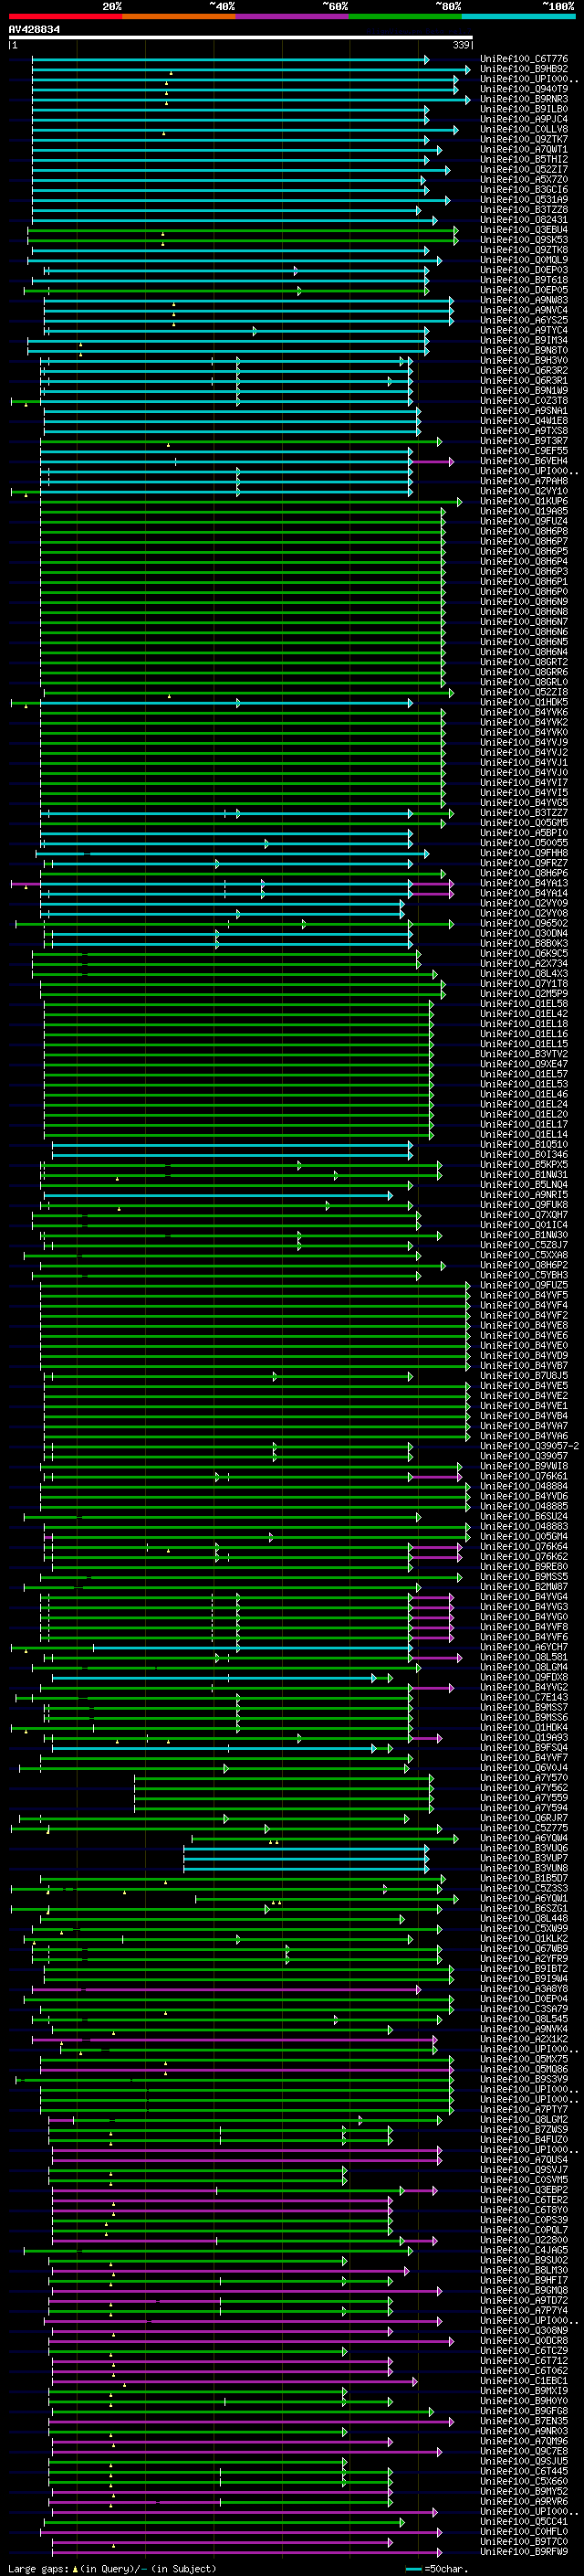The height and width of the screenshot is (2576, 584).
Task: Select hit UniRef100_O82431
Action: click(524, 220)
